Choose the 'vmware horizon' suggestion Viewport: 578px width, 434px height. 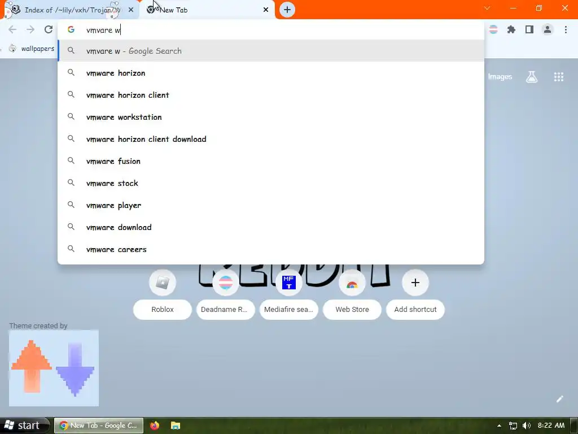[271, 73]
